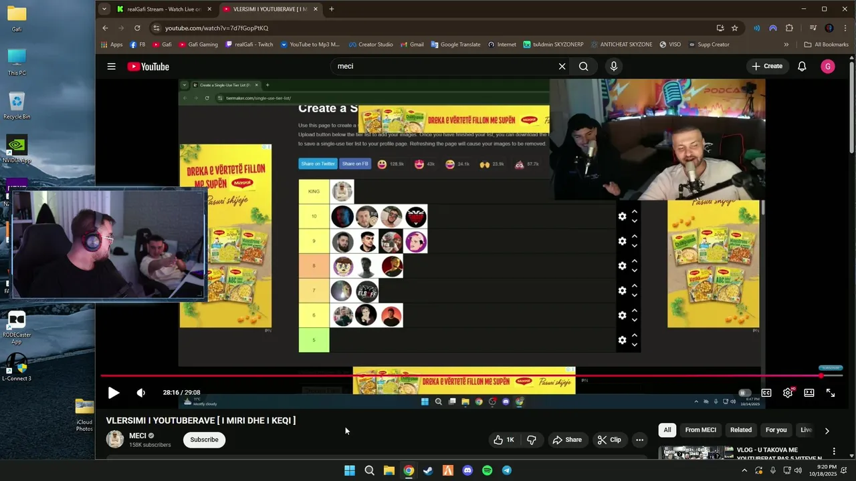Switch the player to theater mode
856x481 pixels.
809,393
